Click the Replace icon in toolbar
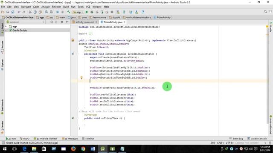 tap(51, 12)
